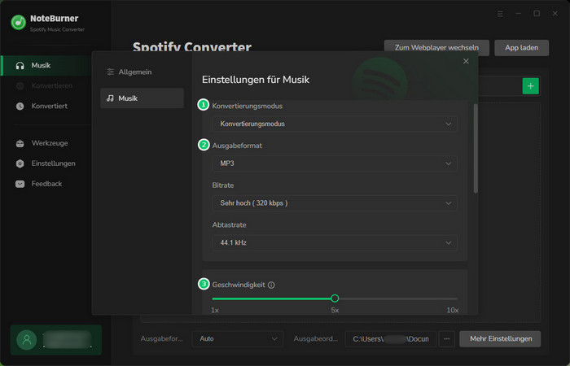Open the Musik sidebar section

[x=46, y=65]
